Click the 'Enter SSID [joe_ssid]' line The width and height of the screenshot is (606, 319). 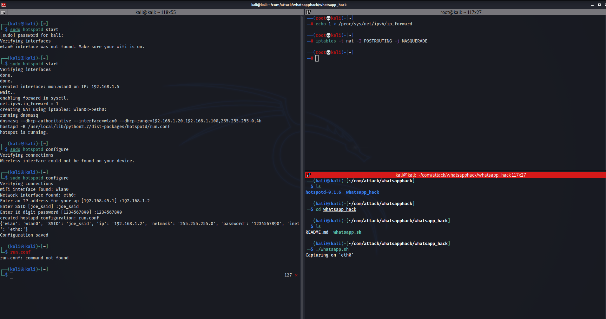tap(39, 206)
